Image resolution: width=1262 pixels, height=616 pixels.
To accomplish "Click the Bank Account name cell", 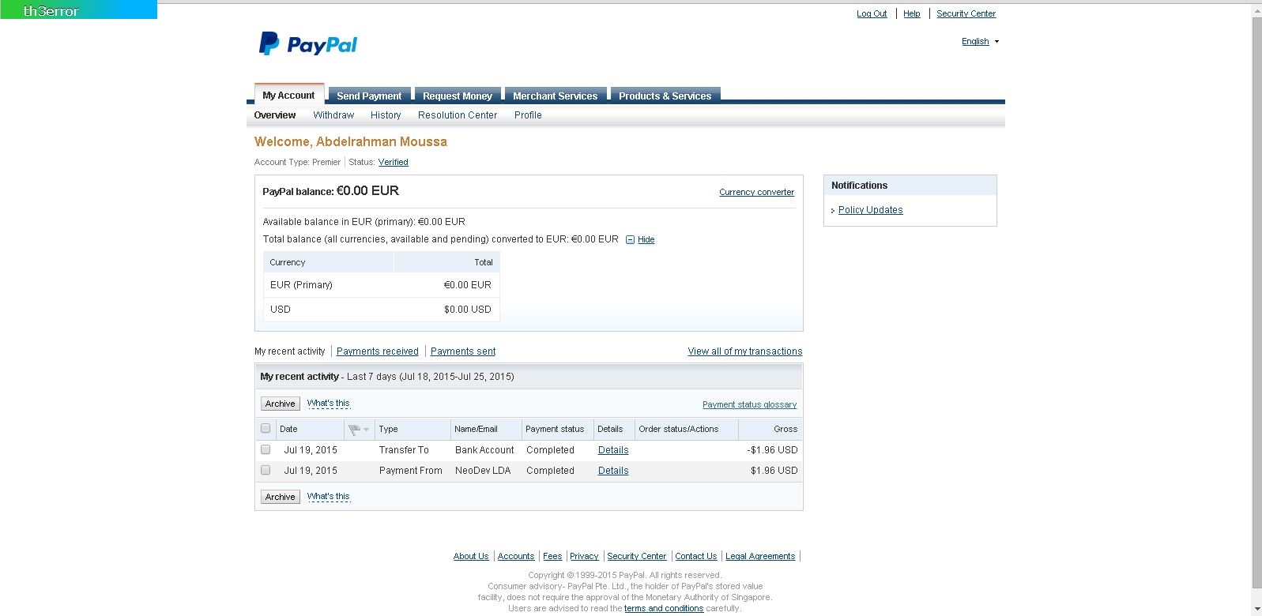I will [x=484, y=450].
